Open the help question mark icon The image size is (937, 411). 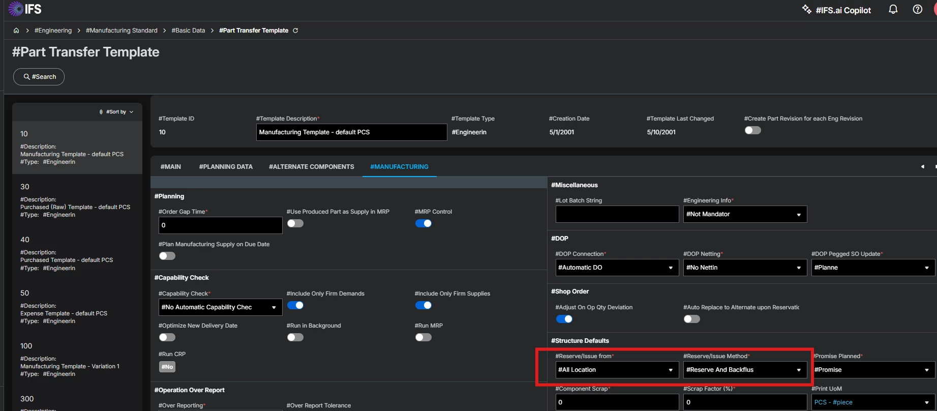[917, 10]
